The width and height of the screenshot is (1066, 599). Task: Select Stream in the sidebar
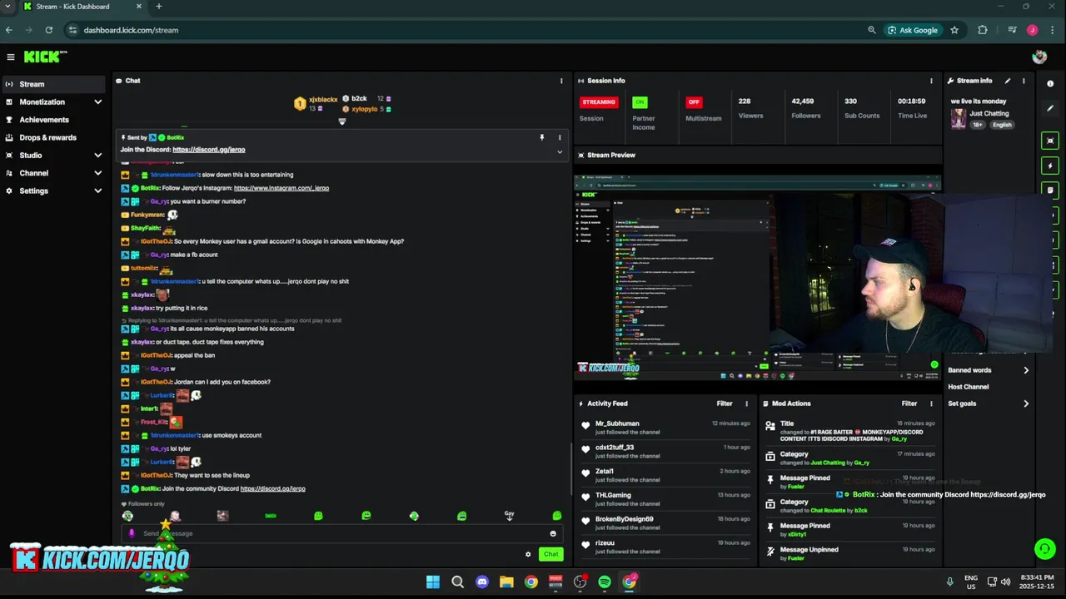(x=52, y=84)
